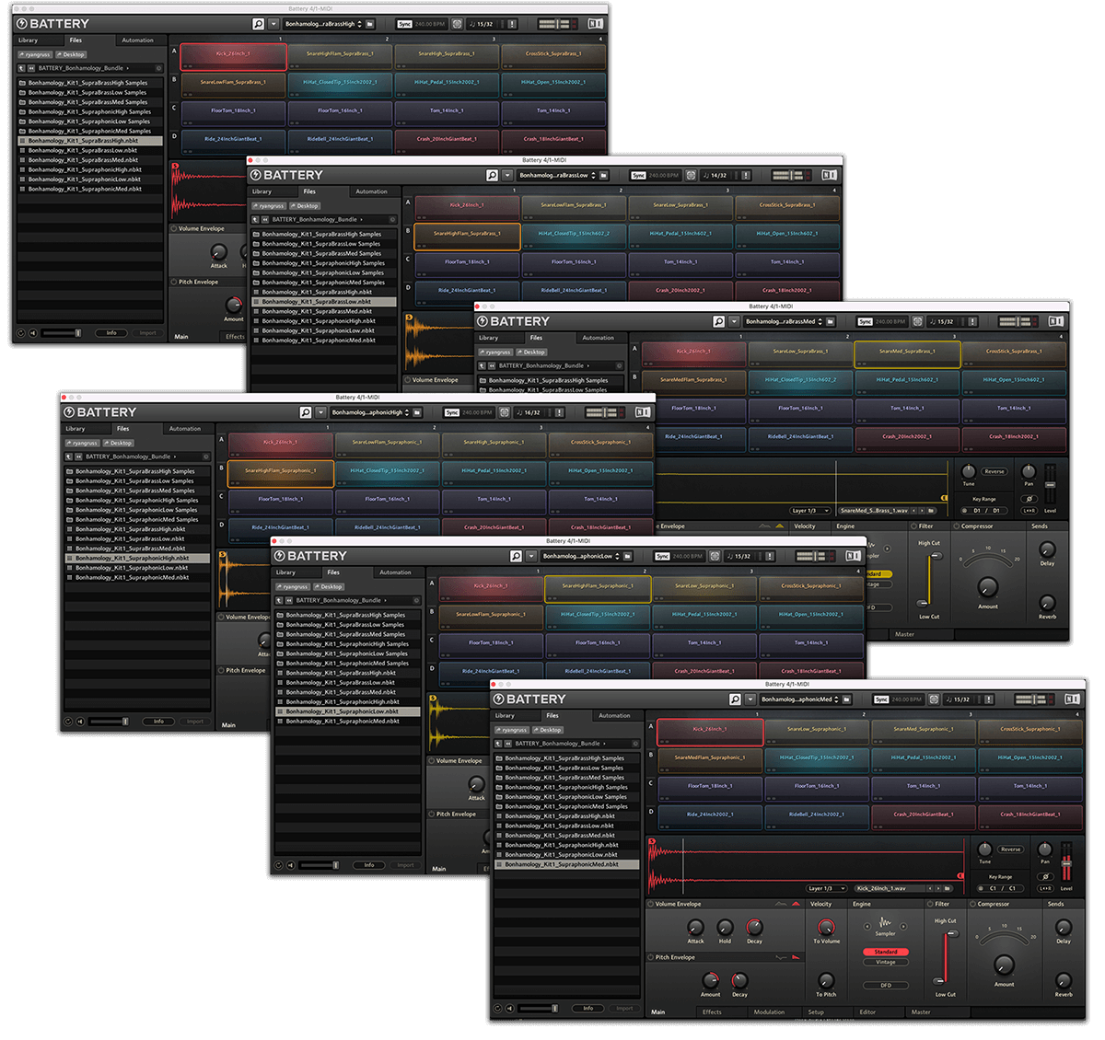Enable the Compressor power button in SupraphonicMed window
Screen dimensions: 1105x1040
[972, 904]
